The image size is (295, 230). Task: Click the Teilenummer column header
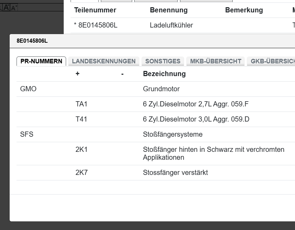click(95, 10)
